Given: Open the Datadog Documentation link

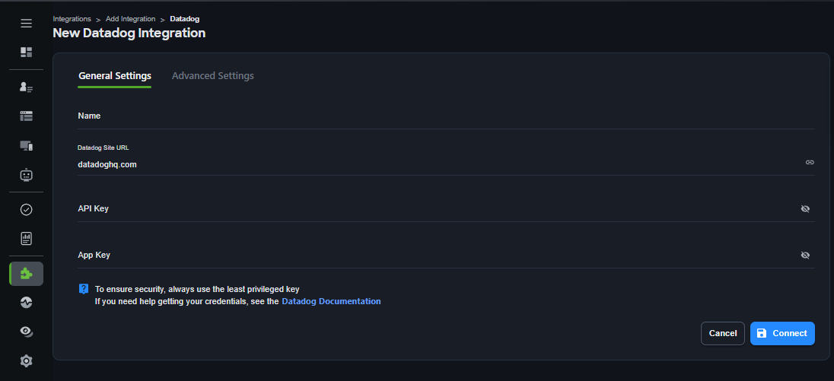Looking at the screenshot, I should tap(331, 301).
